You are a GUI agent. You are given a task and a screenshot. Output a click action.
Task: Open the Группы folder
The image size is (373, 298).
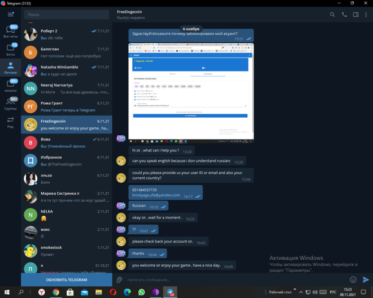click(x=10, y=104)
